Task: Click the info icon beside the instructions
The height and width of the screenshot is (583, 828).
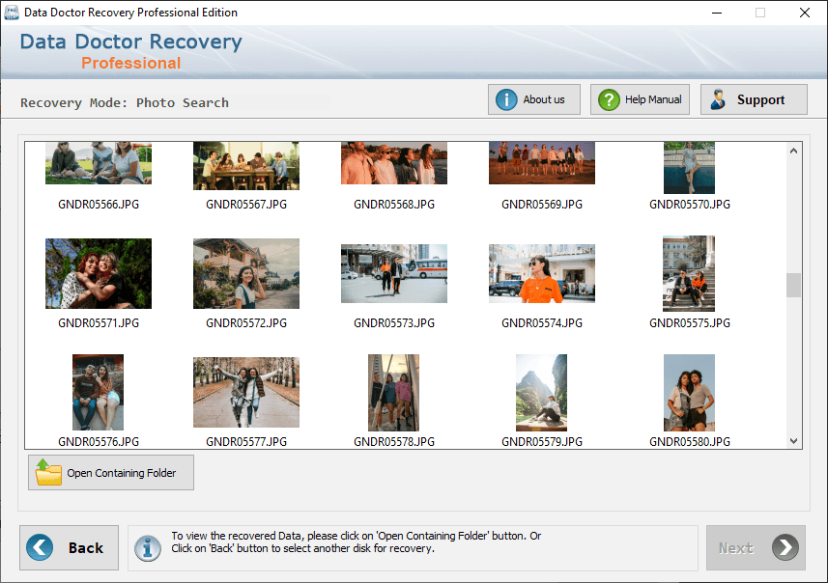Action: 148,548
